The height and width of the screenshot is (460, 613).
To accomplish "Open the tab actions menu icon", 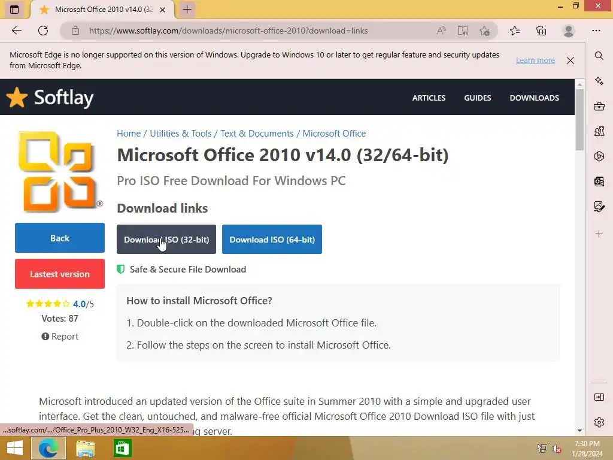I will pos(14,10).
